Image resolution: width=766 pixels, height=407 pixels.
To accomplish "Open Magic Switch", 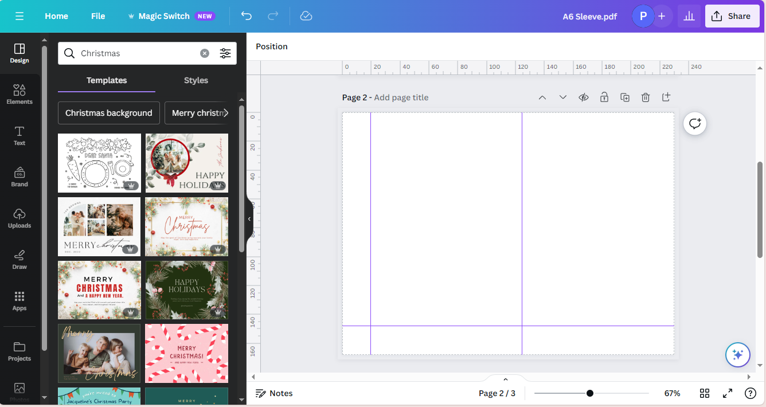I will point(171,16).
